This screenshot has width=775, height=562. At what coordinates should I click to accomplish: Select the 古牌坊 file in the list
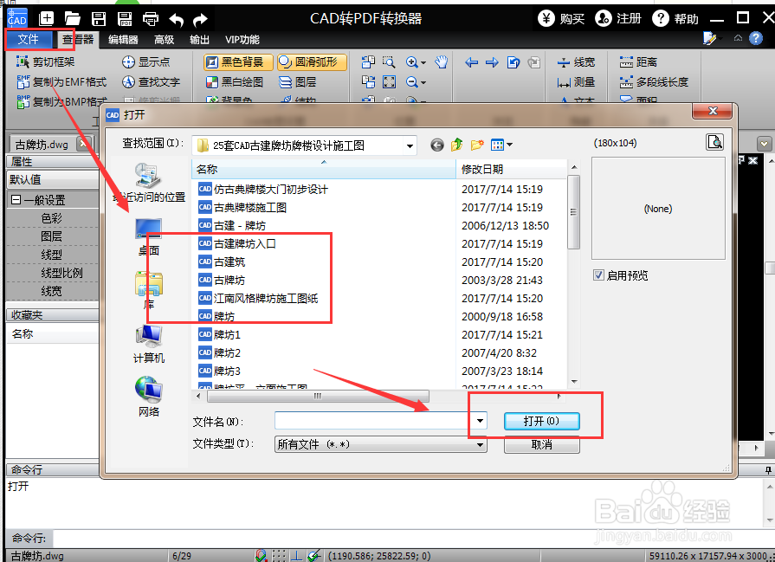click(229, 281)
